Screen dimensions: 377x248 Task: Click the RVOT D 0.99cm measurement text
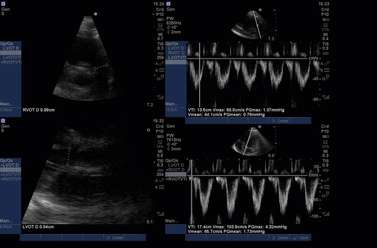click(x=39, y=110)
